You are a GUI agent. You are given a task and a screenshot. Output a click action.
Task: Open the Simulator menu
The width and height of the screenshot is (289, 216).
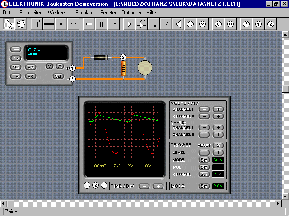click(85, 13)
